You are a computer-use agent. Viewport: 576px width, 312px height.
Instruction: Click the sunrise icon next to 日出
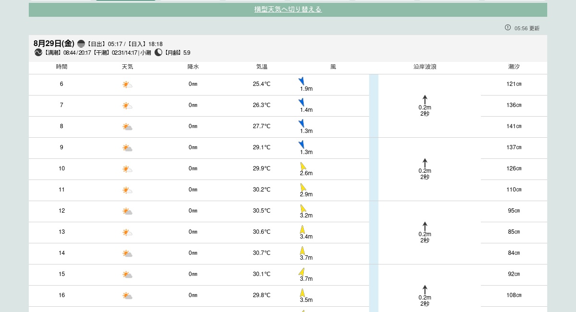point(81,44)
